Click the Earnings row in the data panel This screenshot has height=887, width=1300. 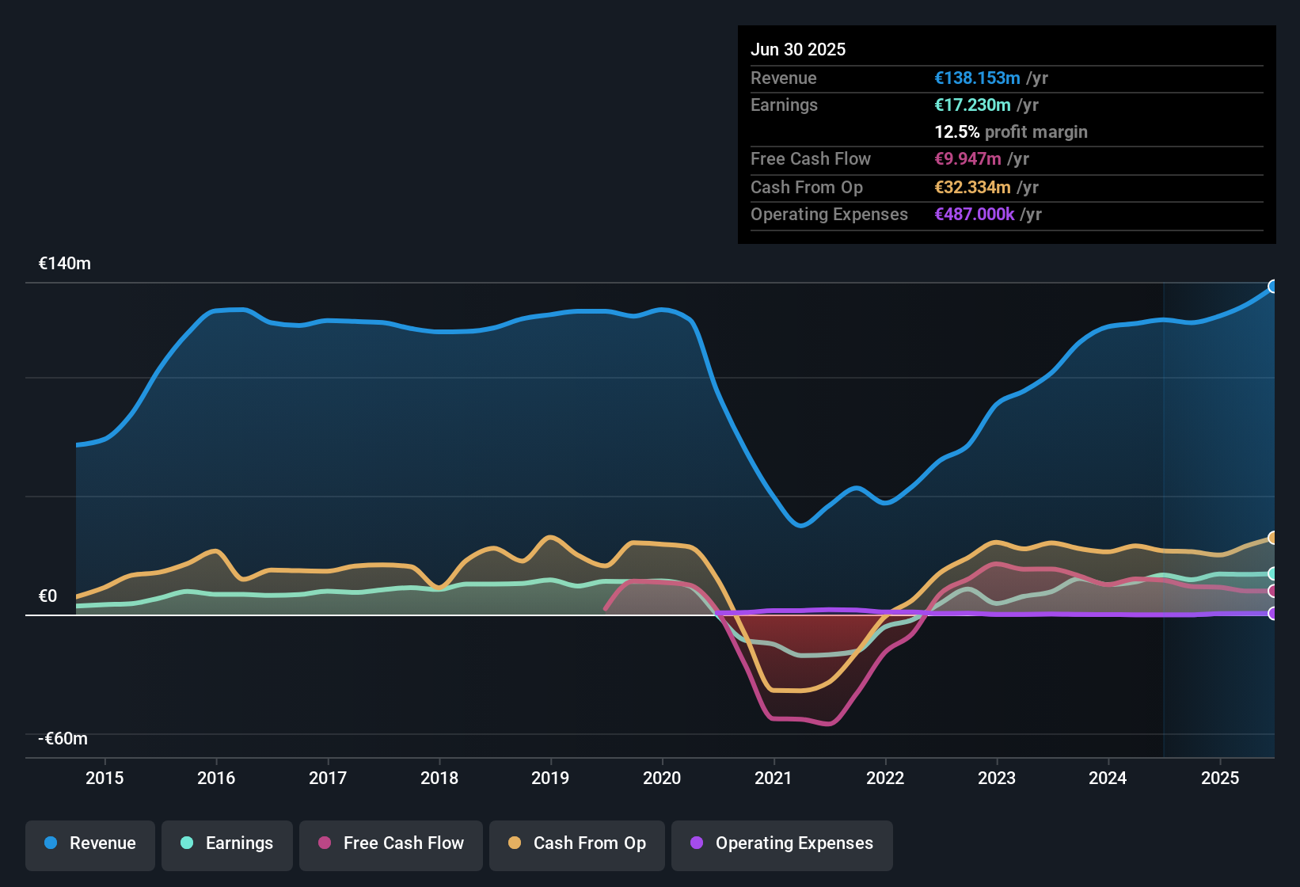click(784, 105)
